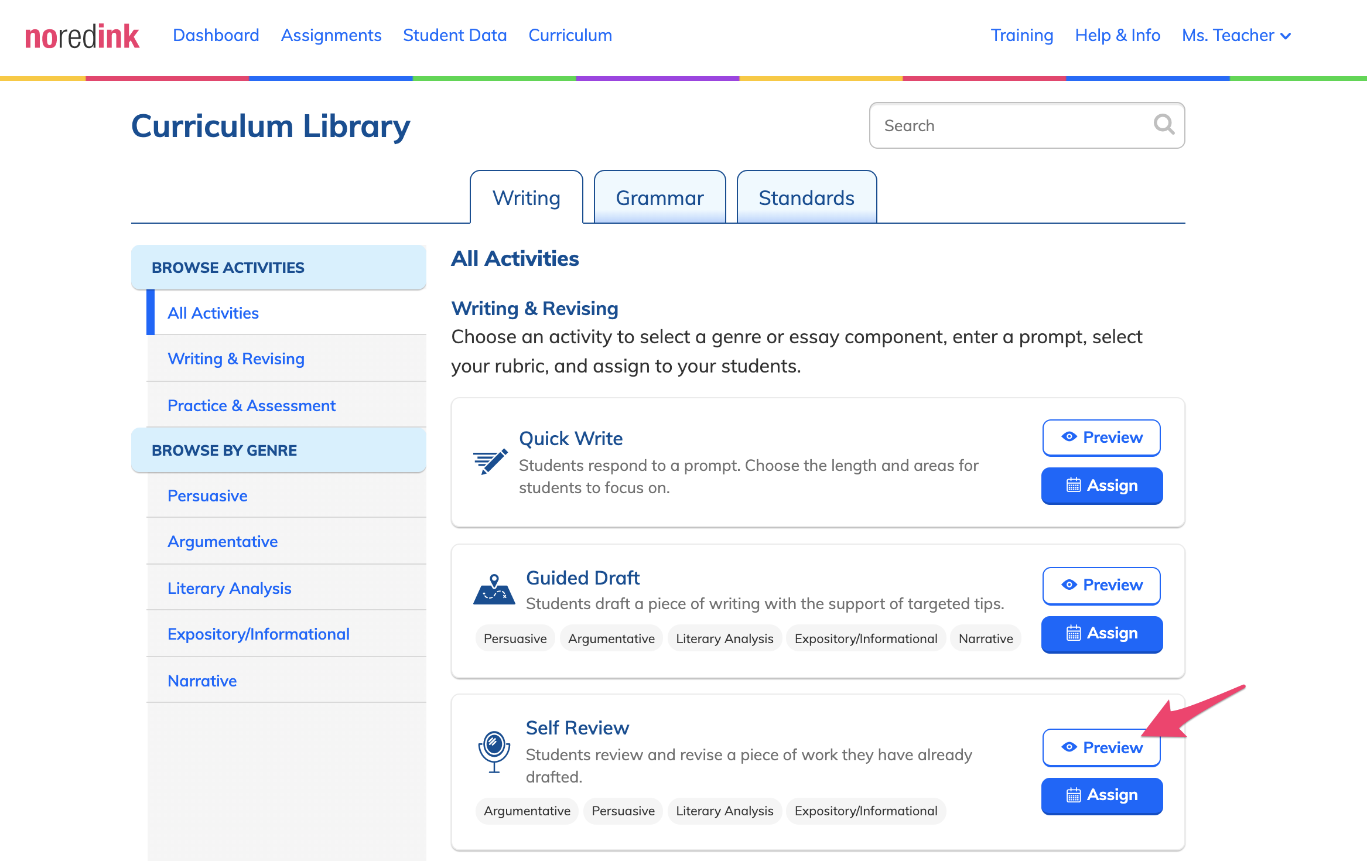The image size is (1367, 861).
Task: Preview the Guided Draft activity
Action: (1101, 585)
